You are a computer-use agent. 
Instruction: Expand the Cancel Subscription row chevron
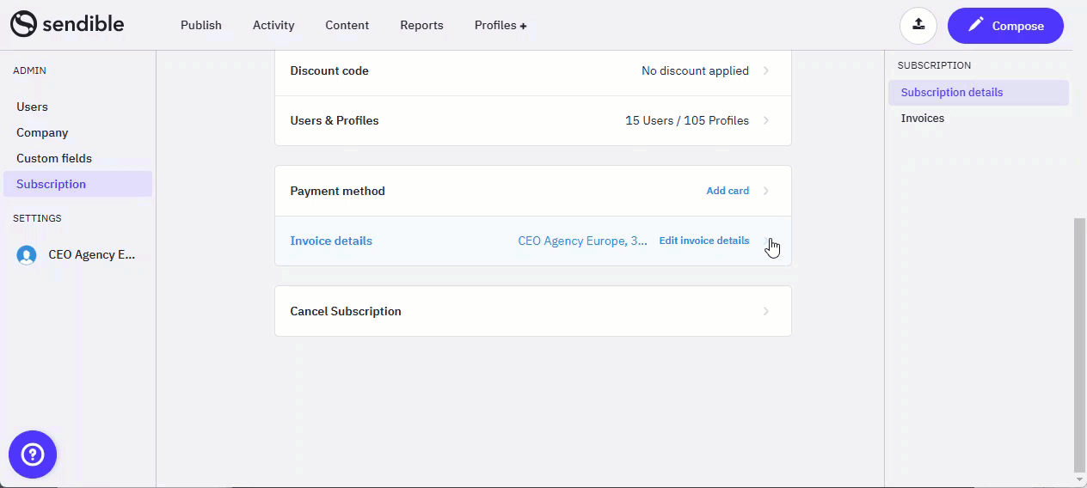766,311
